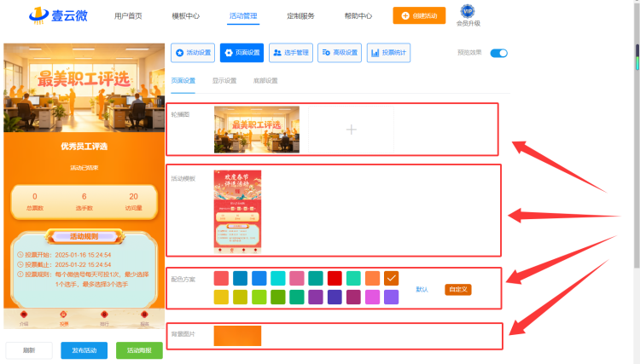Click the 轮播图 label
The width and height of the screenshot is (640, 364).
180,114
